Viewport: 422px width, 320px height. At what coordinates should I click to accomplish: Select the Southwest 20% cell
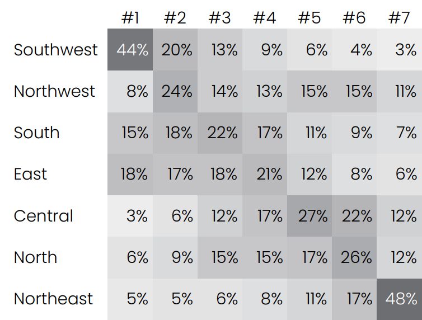[175, 49]
